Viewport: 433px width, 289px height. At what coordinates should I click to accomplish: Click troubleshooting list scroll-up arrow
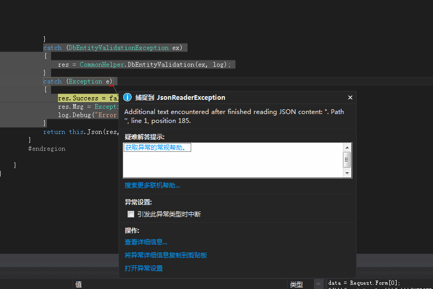pyautogui.click(x=347, y=148)
